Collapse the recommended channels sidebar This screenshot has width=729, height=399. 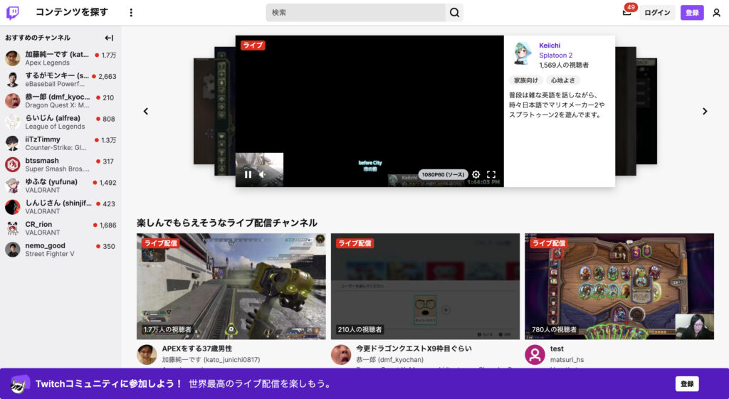point(109,38)
